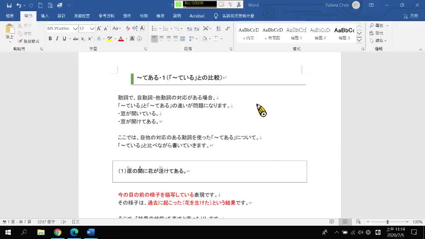The width and height of the screenshot is (425, 239).
Task: Switch to Read Mode view icon
Action: click(332, 222)
